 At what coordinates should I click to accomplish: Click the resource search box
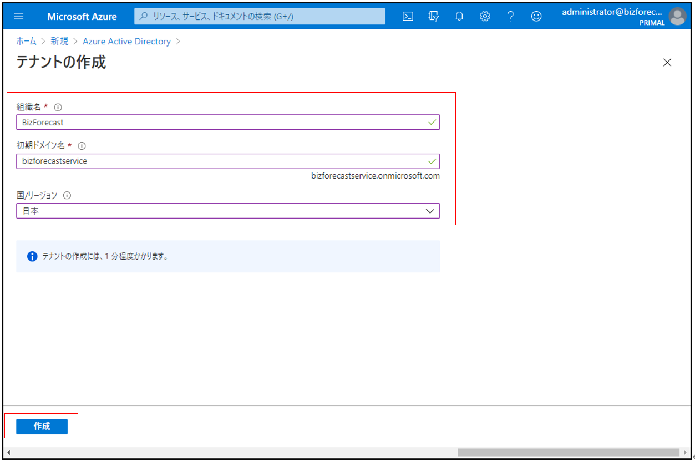(260, 16)
